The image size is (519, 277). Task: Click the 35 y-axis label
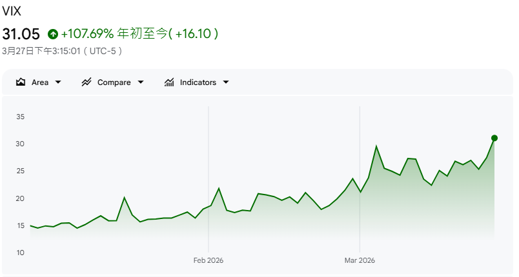click(x=20, y=117)
